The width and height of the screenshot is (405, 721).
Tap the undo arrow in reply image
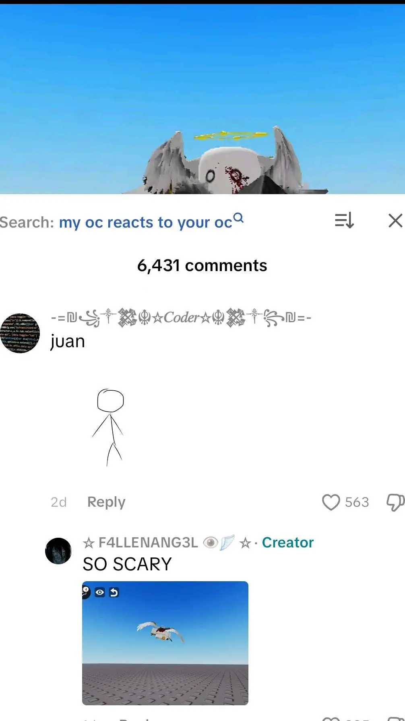[114, 592]
